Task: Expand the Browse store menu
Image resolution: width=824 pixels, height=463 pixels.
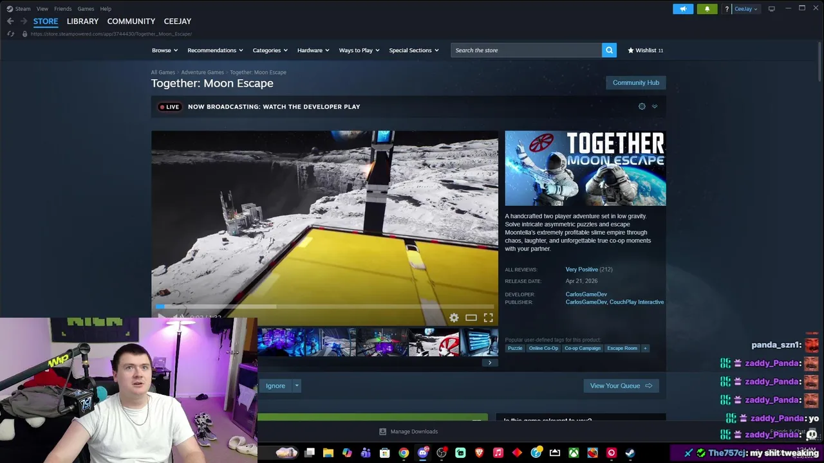Action: (165, 50)
